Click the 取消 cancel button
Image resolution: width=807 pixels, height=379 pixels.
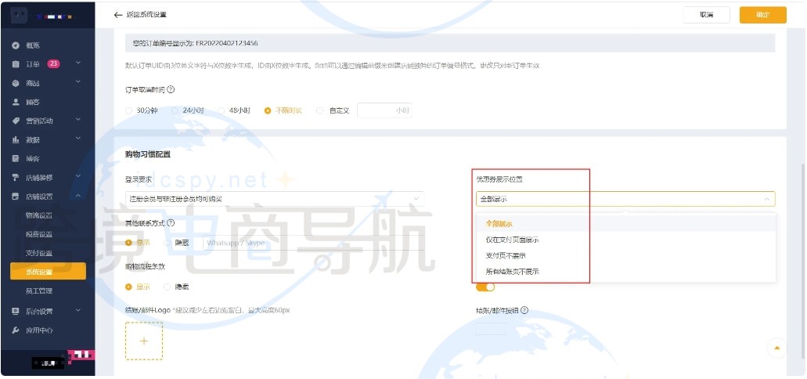tap(707, 15)
